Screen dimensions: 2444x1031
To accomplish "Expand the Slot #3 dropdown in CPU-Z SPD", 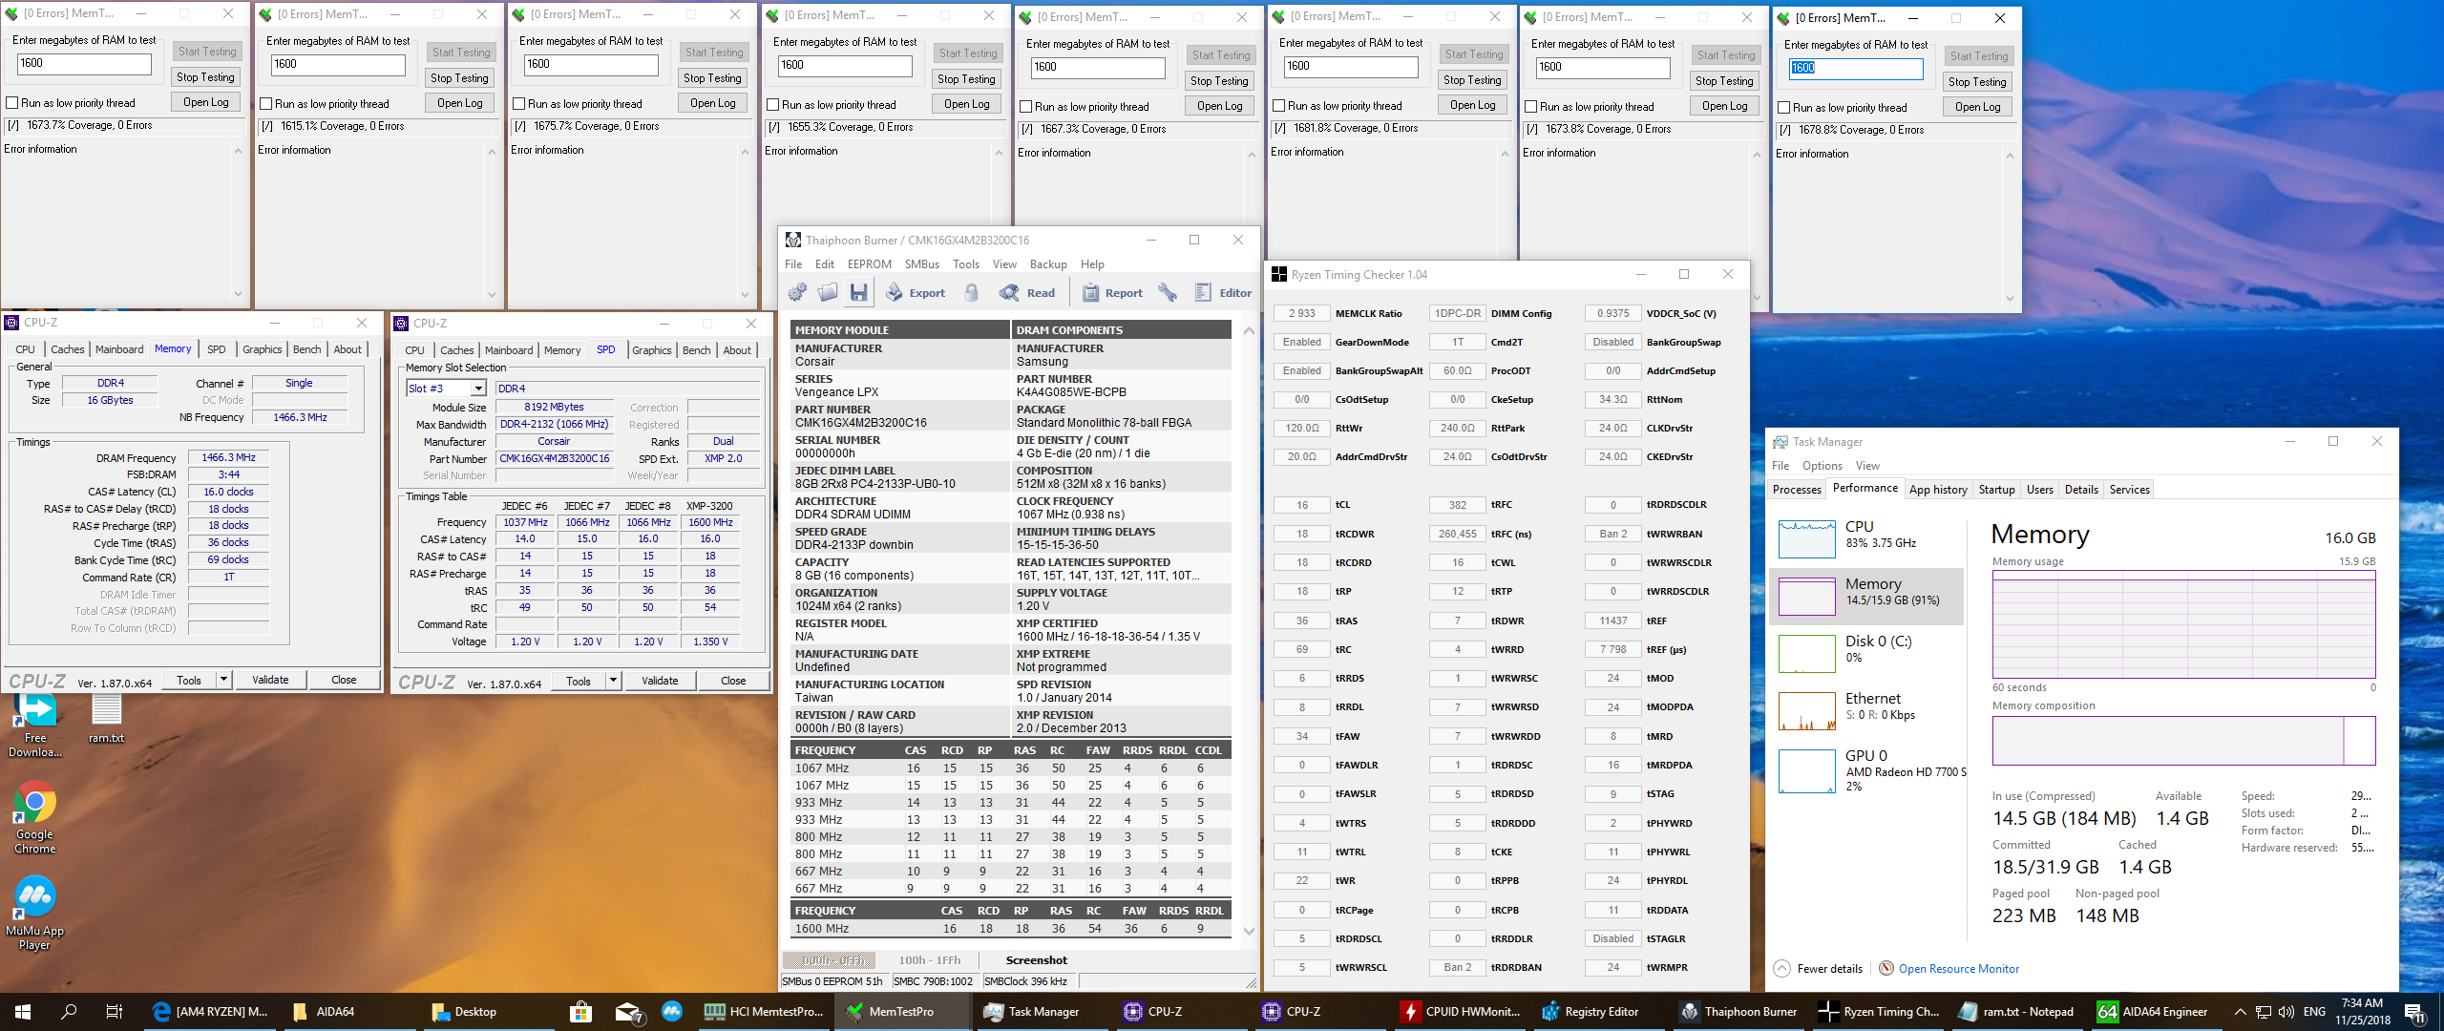I will (479, 389).
